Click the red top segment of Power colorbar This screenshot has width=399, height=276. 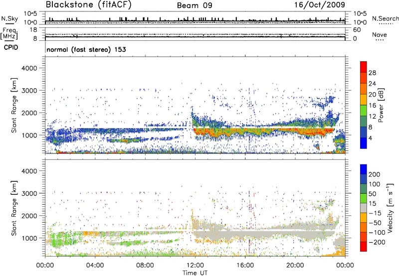[364, 67]
